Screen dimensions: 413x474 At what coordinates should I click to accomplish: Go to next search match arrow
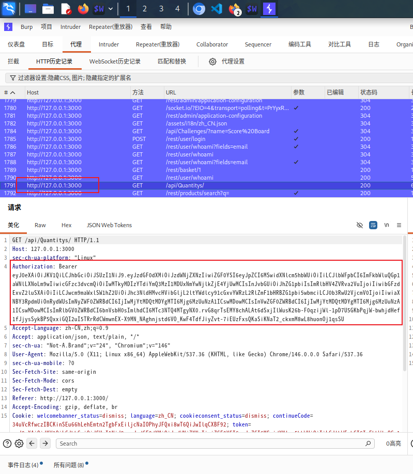click(x=45, y=444)
